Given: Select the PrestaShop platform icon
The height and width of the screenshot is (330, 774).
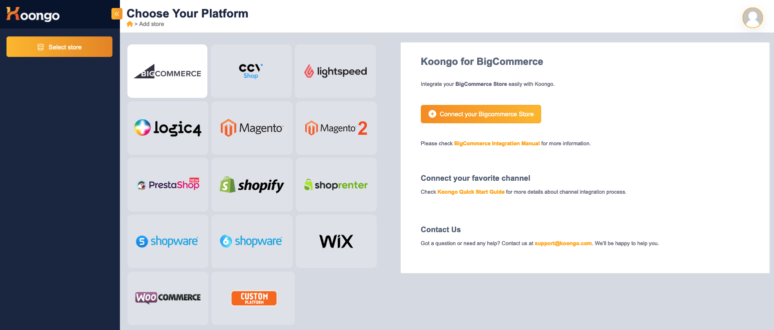Looking at the screenshot, I should [x=167, y=185].
